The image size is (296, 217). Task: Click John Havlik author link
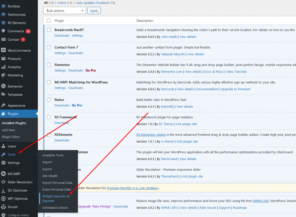point(169,37)
